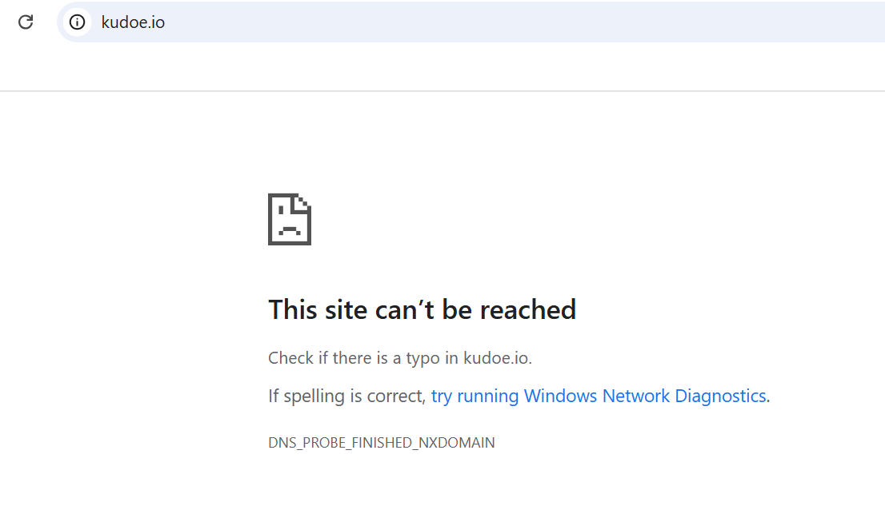Click the sad page error icon
The image size is (885, 514).
[289, 219]
